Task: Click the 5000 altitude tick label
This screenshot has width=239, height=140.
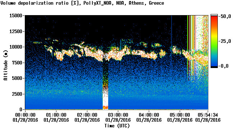Action: pos(17,78)
